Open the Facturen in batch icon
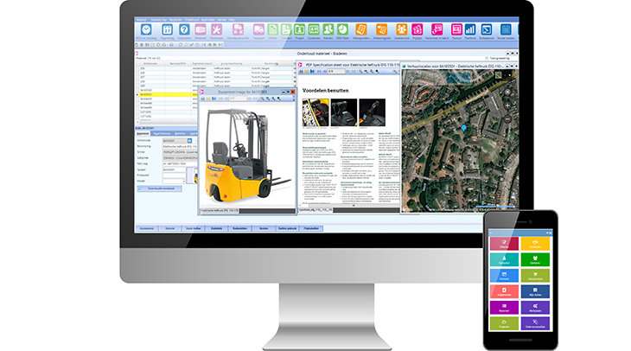The image size is (631, 351). [437, 29]
